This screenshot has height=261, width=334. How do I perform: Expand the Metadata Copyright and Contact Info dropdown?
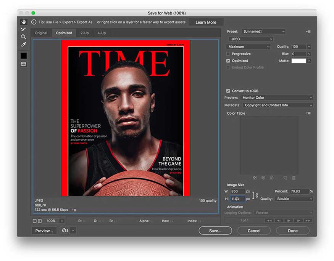[278, 105]
